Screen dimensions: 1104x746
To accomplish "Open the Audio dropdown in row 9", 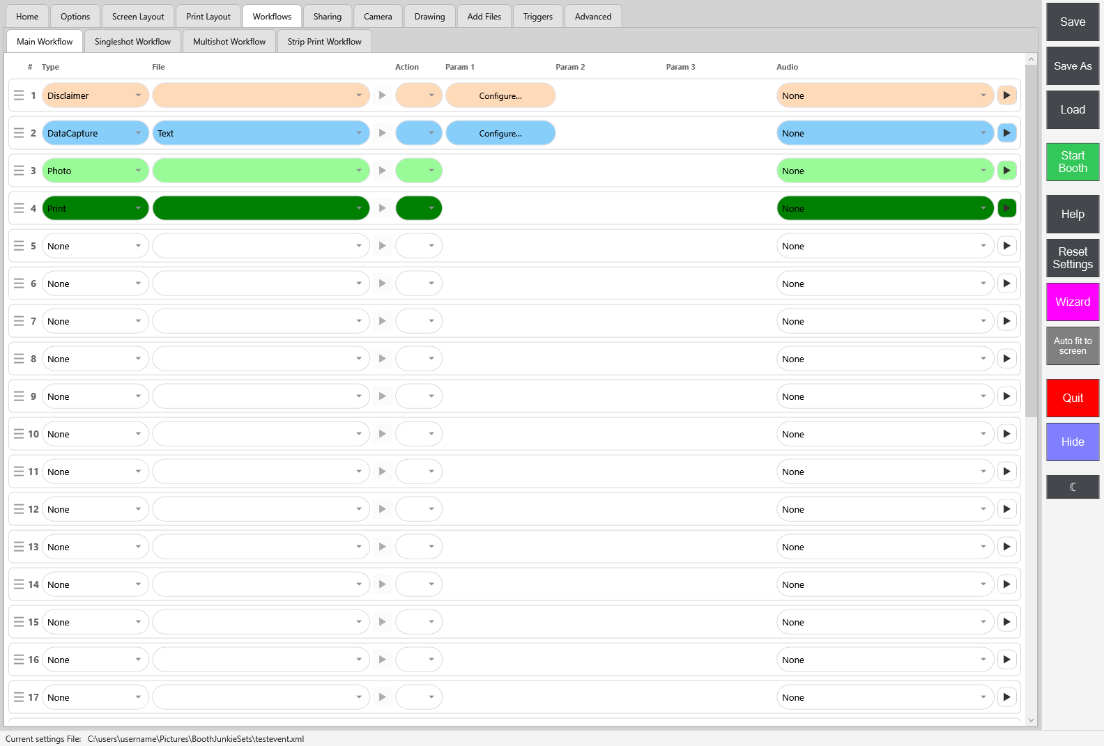I will [x=885, y=396].
